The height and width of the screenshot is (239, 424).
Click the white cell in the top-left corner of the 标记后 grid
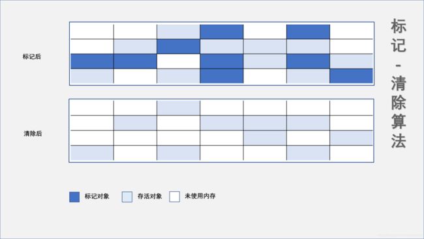tap(92, 31)
